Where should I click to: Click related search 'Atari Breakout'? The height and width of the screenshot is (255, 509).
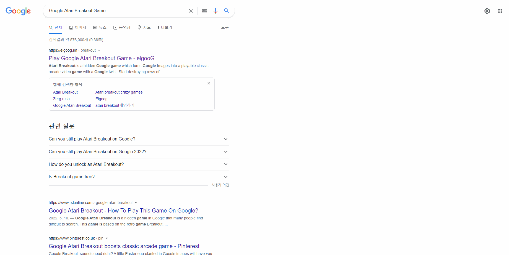(x=65, y=92)
